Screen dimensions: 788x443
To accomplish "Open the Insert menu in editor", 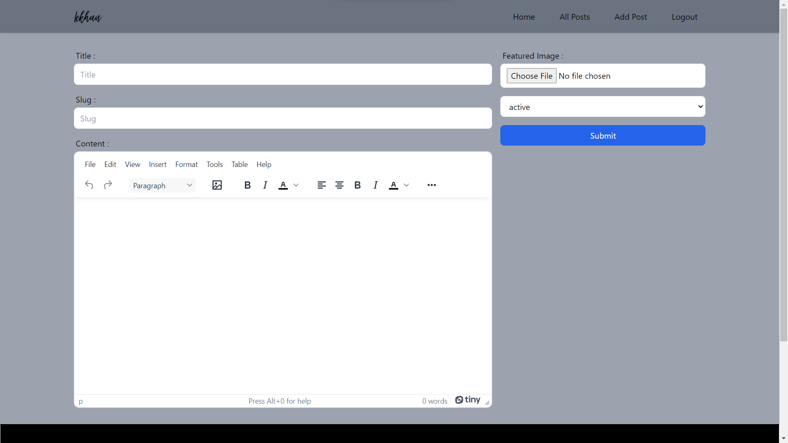I will [x=158, y=164].
